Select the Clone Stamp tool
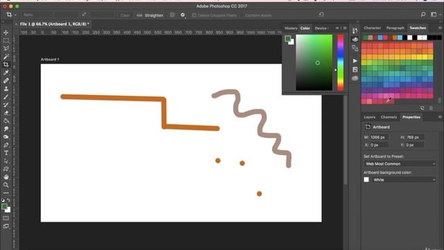444x250 pixels. click(6, 89)
